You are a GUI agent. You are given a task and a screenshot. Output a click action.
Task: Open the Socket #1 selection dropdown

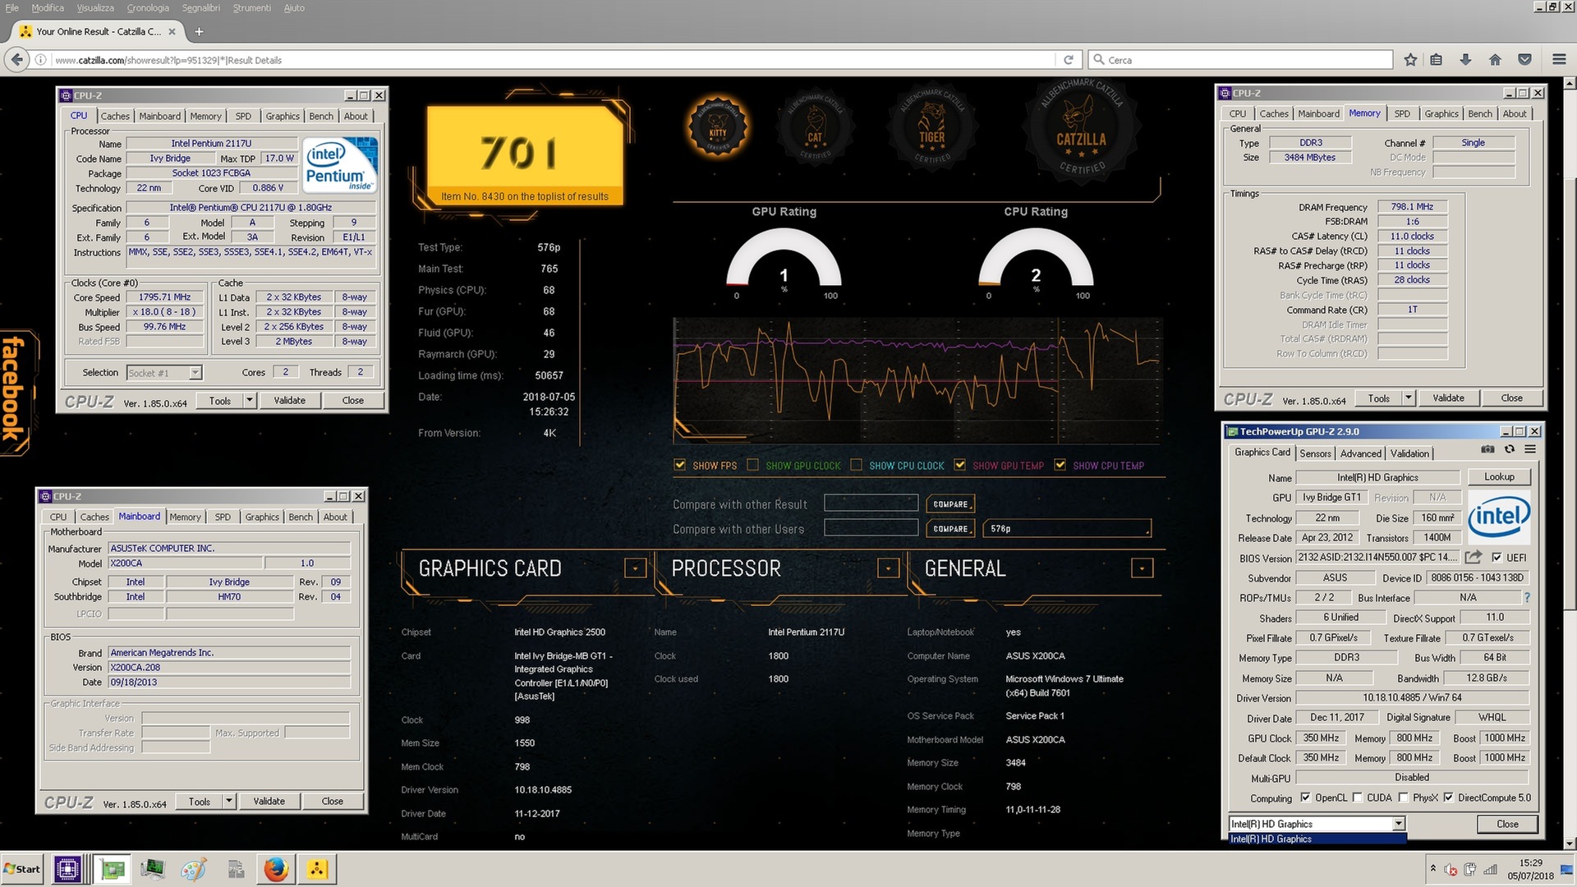[x=164, y=373]
